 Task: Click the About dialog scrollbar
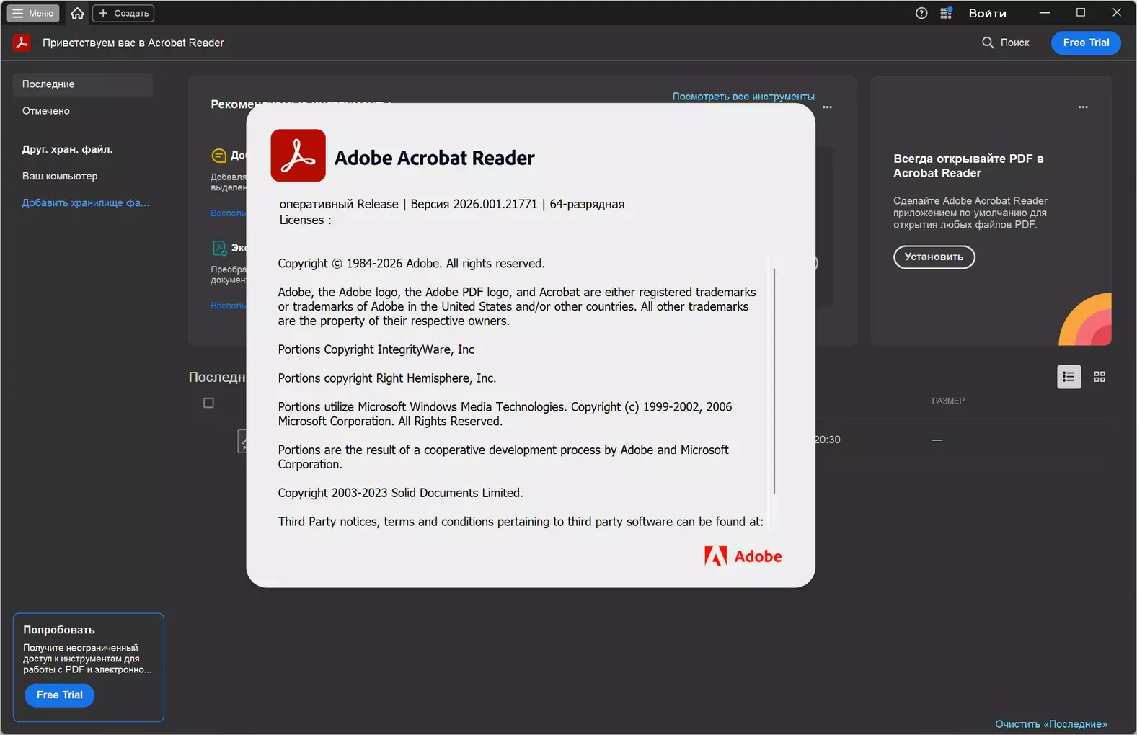[x=774, y=381]
